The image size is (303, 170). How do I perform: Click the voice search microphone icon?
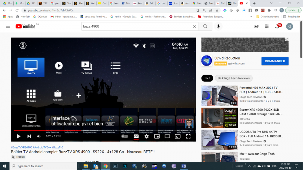[218, 27]
